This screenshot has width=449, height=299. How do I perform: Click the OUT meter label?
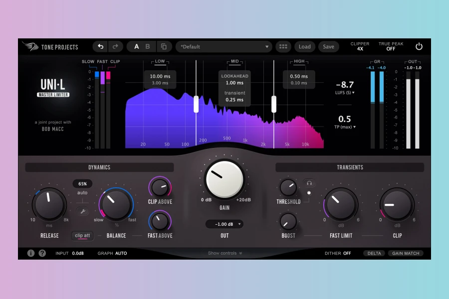point(413,62)
